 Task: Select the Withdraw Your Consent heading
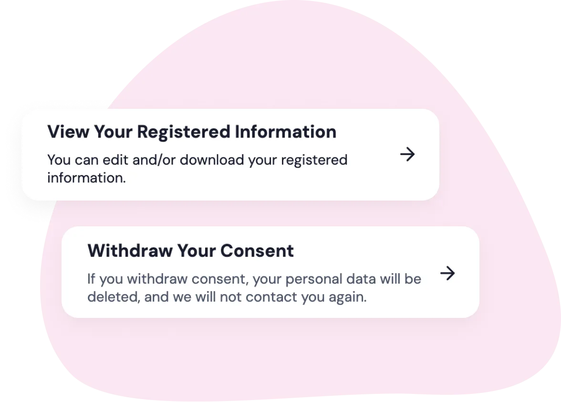[190, 251]
